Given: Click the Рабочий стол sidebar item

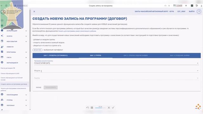Looking at the screenshot, I should (x=12, y=20).
